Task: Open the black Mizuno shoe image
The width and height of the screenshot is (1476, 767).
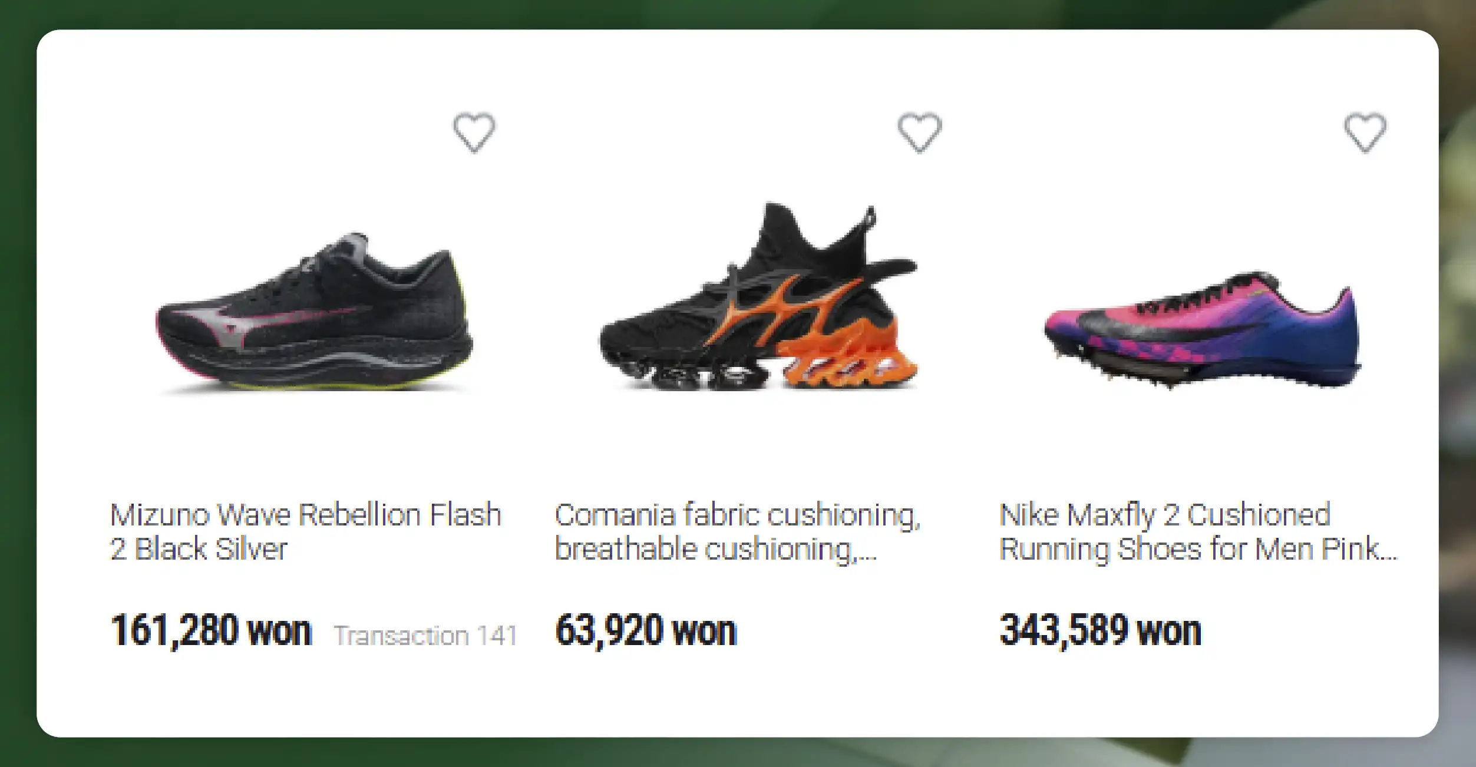Action: pos(314,313)
